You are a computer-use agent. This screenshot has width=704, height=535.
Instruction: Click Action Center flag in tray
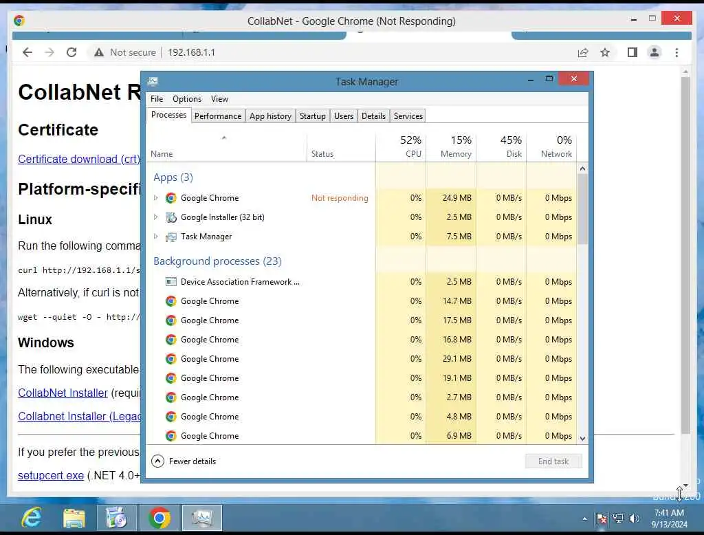point(601,518)
